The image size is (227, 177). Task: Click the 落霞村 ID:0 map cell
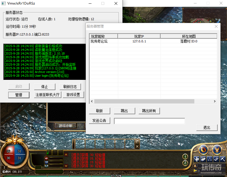click(189, 41)
